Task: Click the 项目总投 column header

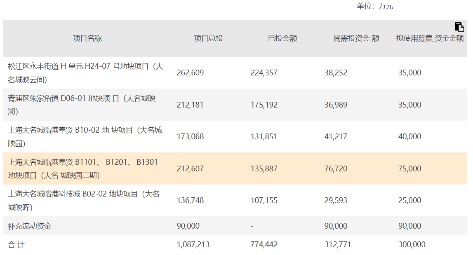Action: (208, 38)
